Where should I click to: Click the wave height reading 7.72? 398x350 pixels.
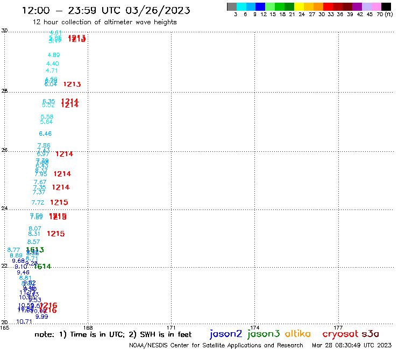pyautogui.click(x=38, y=202)
